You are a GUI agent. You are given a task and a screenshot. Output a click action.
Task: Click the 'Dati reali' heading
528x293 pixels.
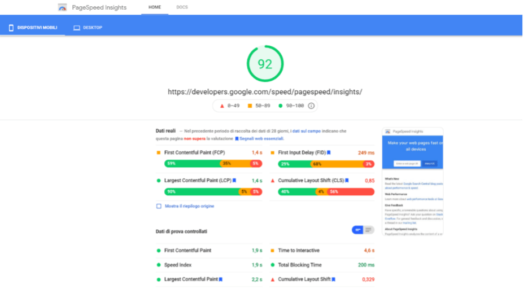(165, 130)
